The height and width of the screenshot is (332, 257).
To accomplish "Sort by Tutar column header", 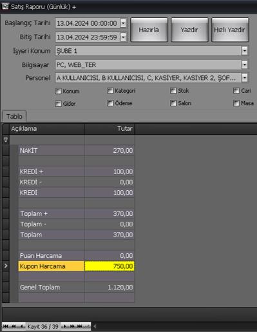I will coord(109,129).
